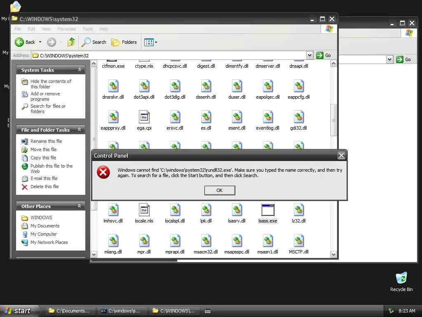Screen dimensions: 422x317
Task: Select the ersvc.dll file icon
Action: point(175,117)
